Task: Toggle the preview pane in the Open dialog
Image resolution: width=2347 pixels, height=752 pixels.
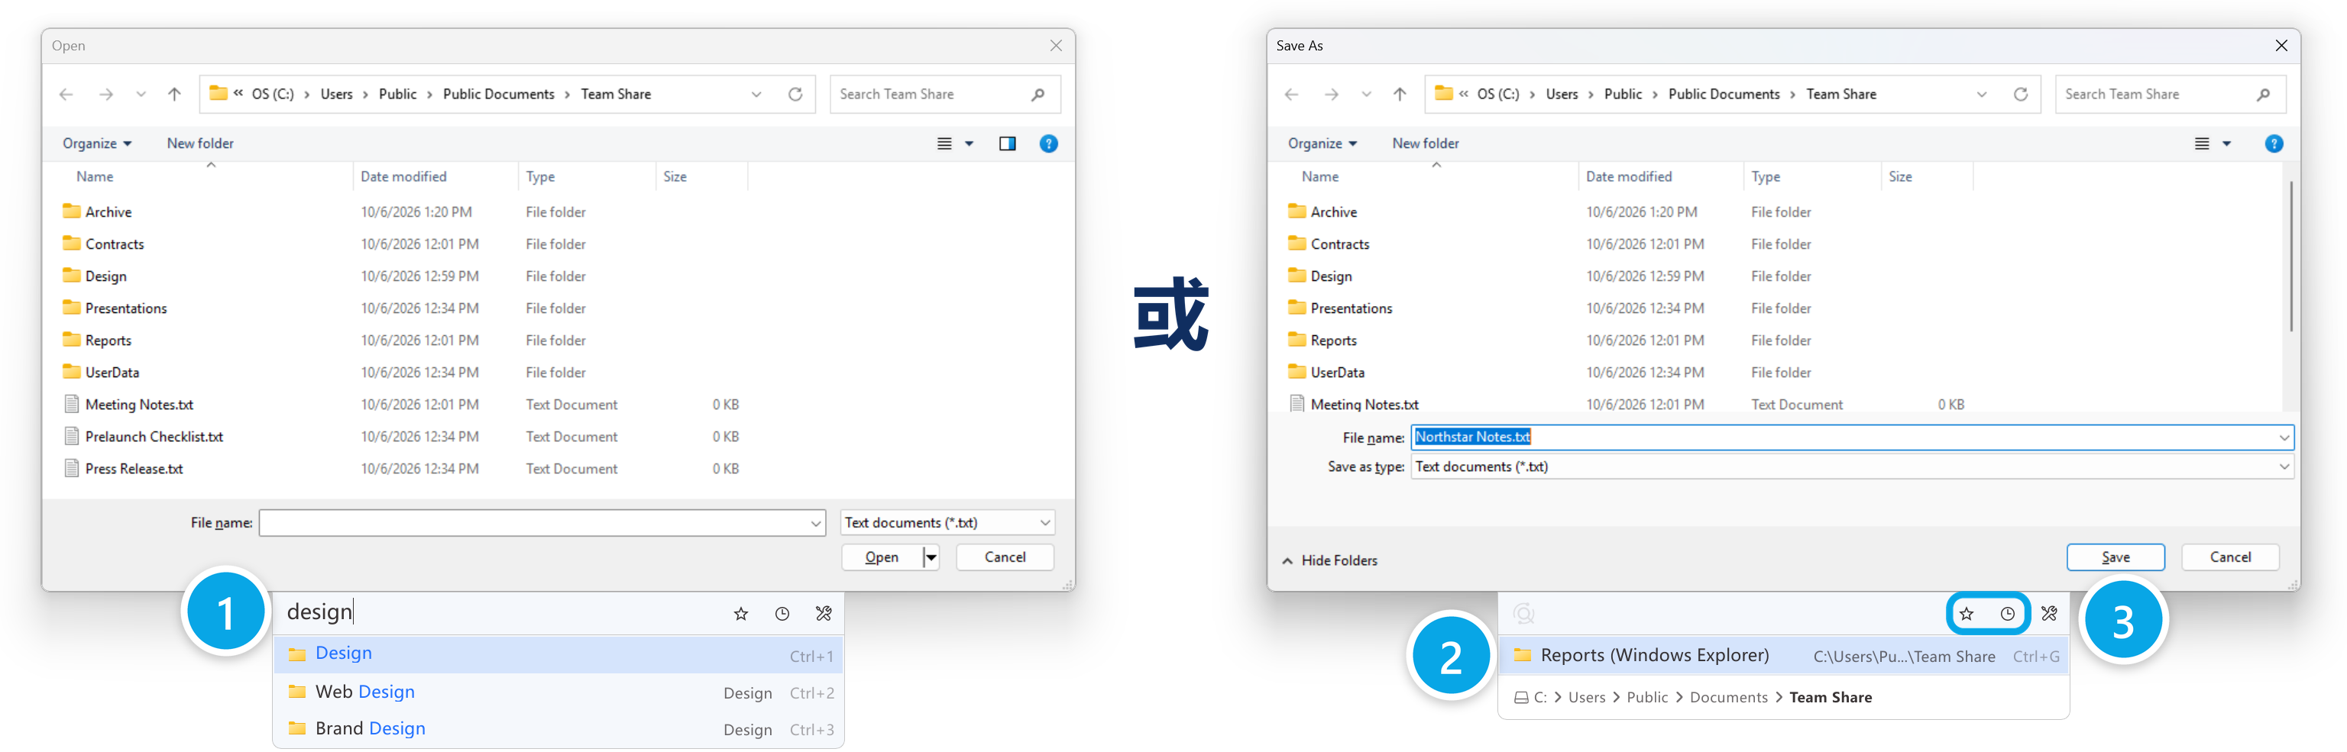Action: tap(1007, 143)
